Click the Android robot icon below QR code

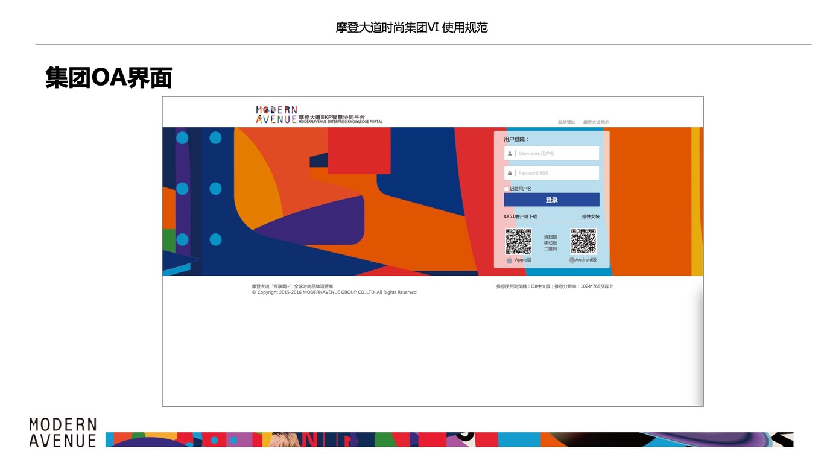(x=571, y=260)
